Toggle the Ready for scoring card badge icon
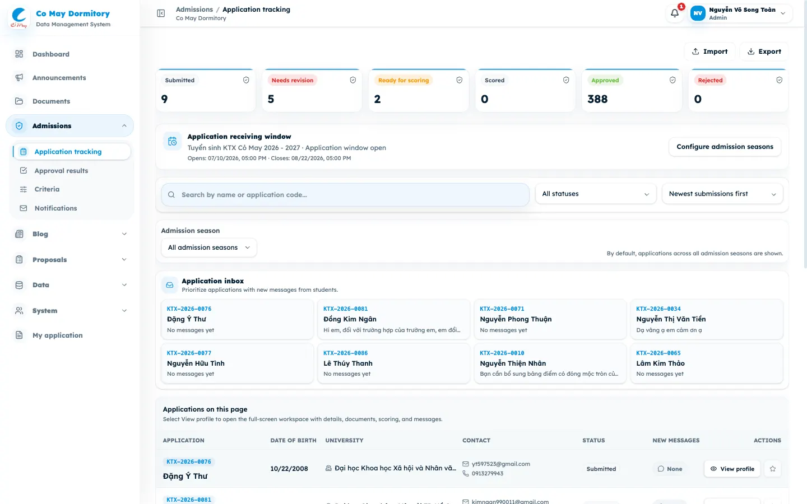The width and height of the screenshot is (807, 504). [x=460, y=80]
